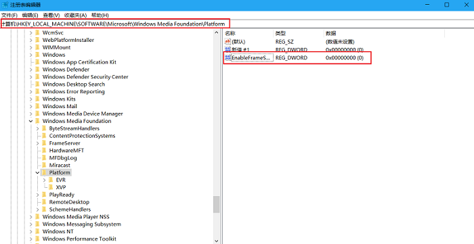Viewport: 474px width, 244px height.
Task: Select Windows Desktop Search folder icon
Action: point(37,84)
